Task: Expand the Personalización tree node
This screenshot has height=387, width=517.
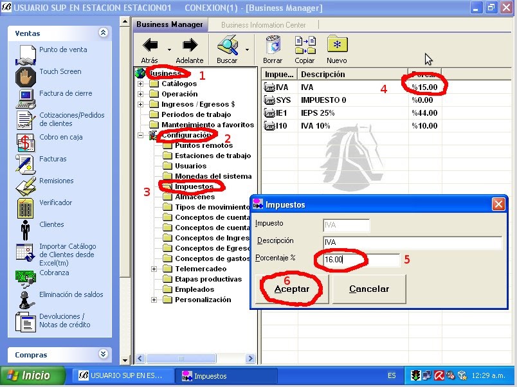Action: coord(154,300)
